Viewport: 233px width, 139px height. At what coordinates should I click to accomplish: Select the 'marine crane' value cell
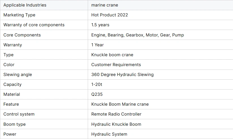pyautogui.click(x=105, y=5)
